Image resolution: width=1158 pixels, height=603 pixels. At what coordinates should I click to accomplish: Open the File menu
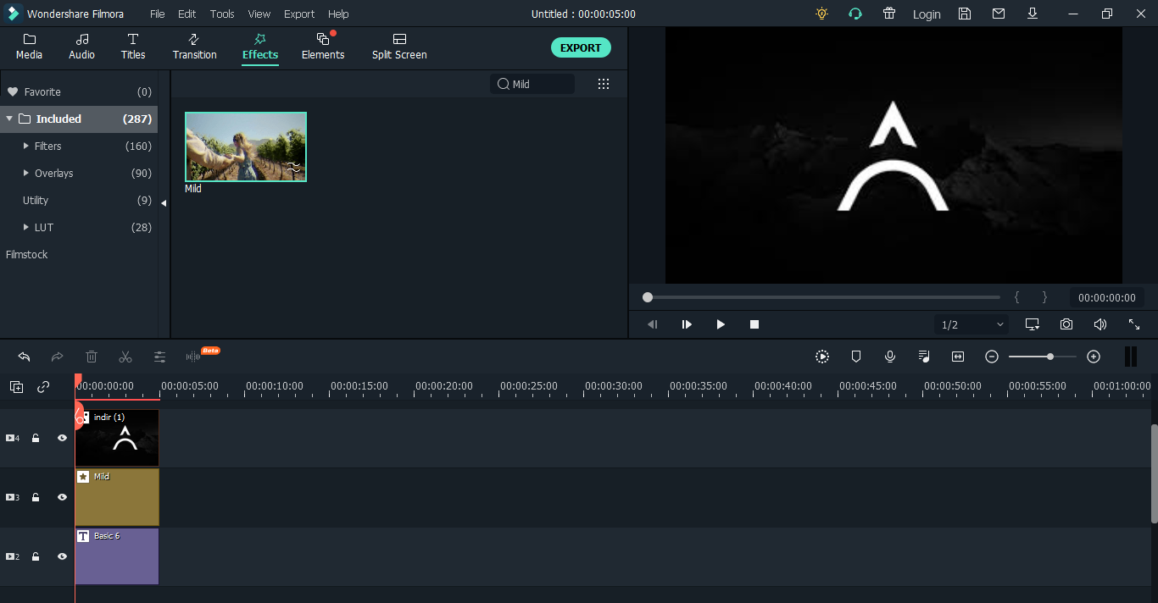click(x=158, y=14)
